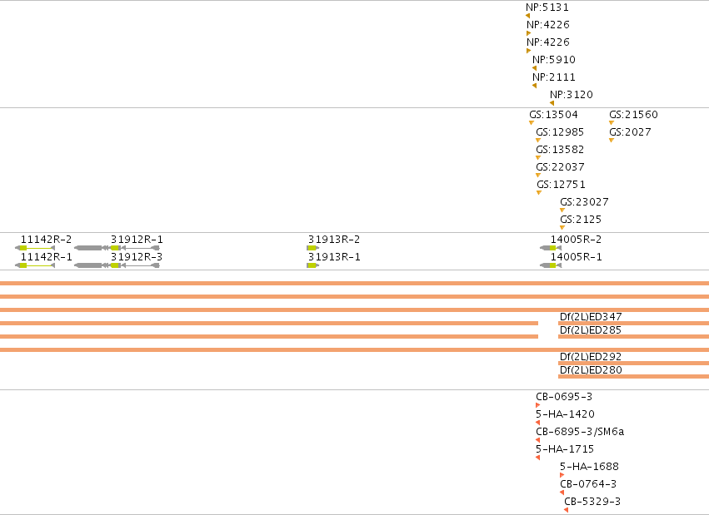
Task: Open the Df(2L)ED285 deficiency label
Action: point(591,330)
